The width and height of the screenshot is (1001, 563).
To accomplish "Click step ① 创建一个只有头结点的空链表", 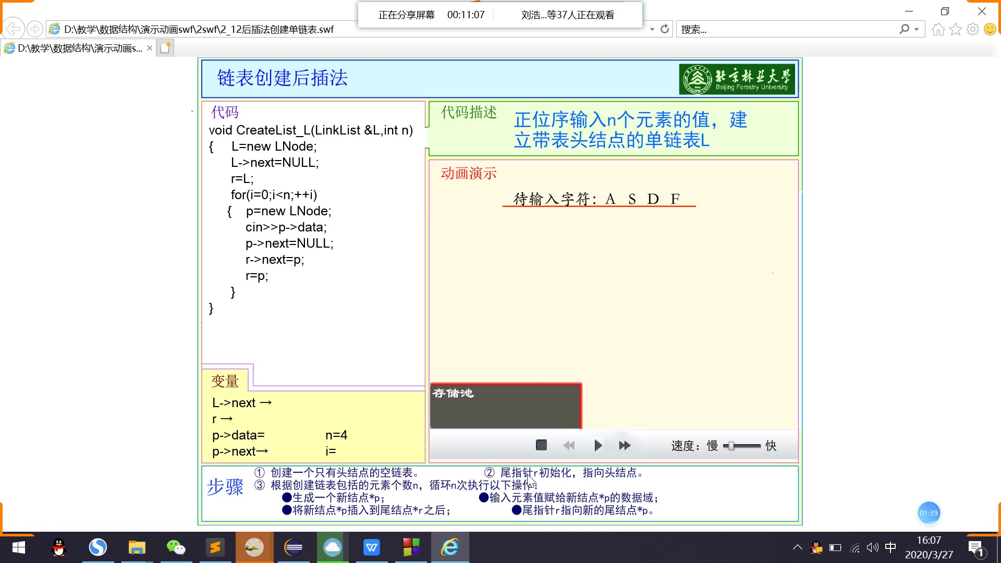I will (x=337, y=473).
